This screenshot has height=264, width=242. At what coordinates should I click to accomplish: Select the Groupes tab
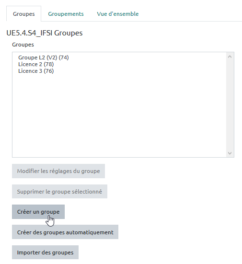[x=24, y=14]
